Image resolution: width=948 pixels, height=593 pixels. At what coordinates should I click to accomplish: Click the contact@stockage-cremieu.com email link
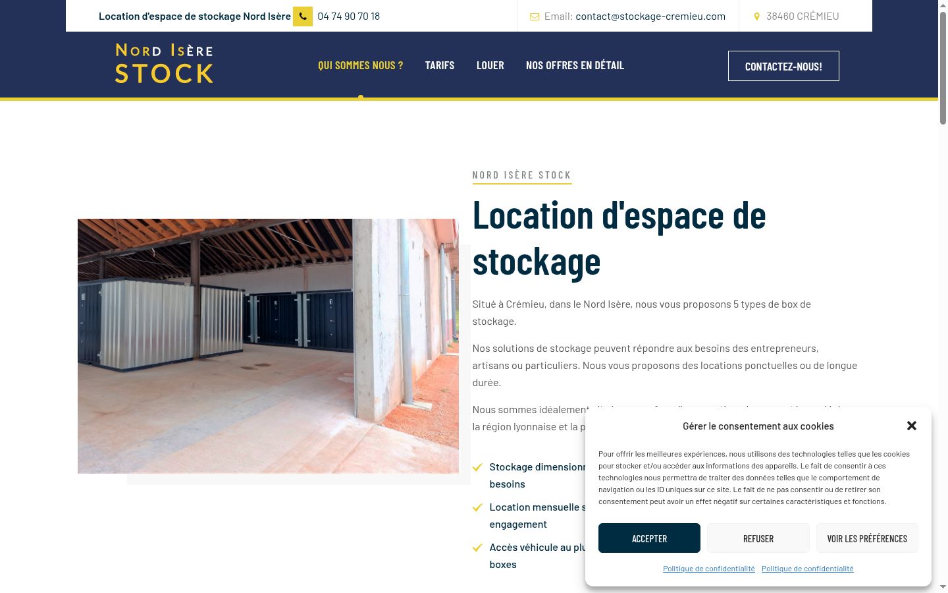pos(650,16)
